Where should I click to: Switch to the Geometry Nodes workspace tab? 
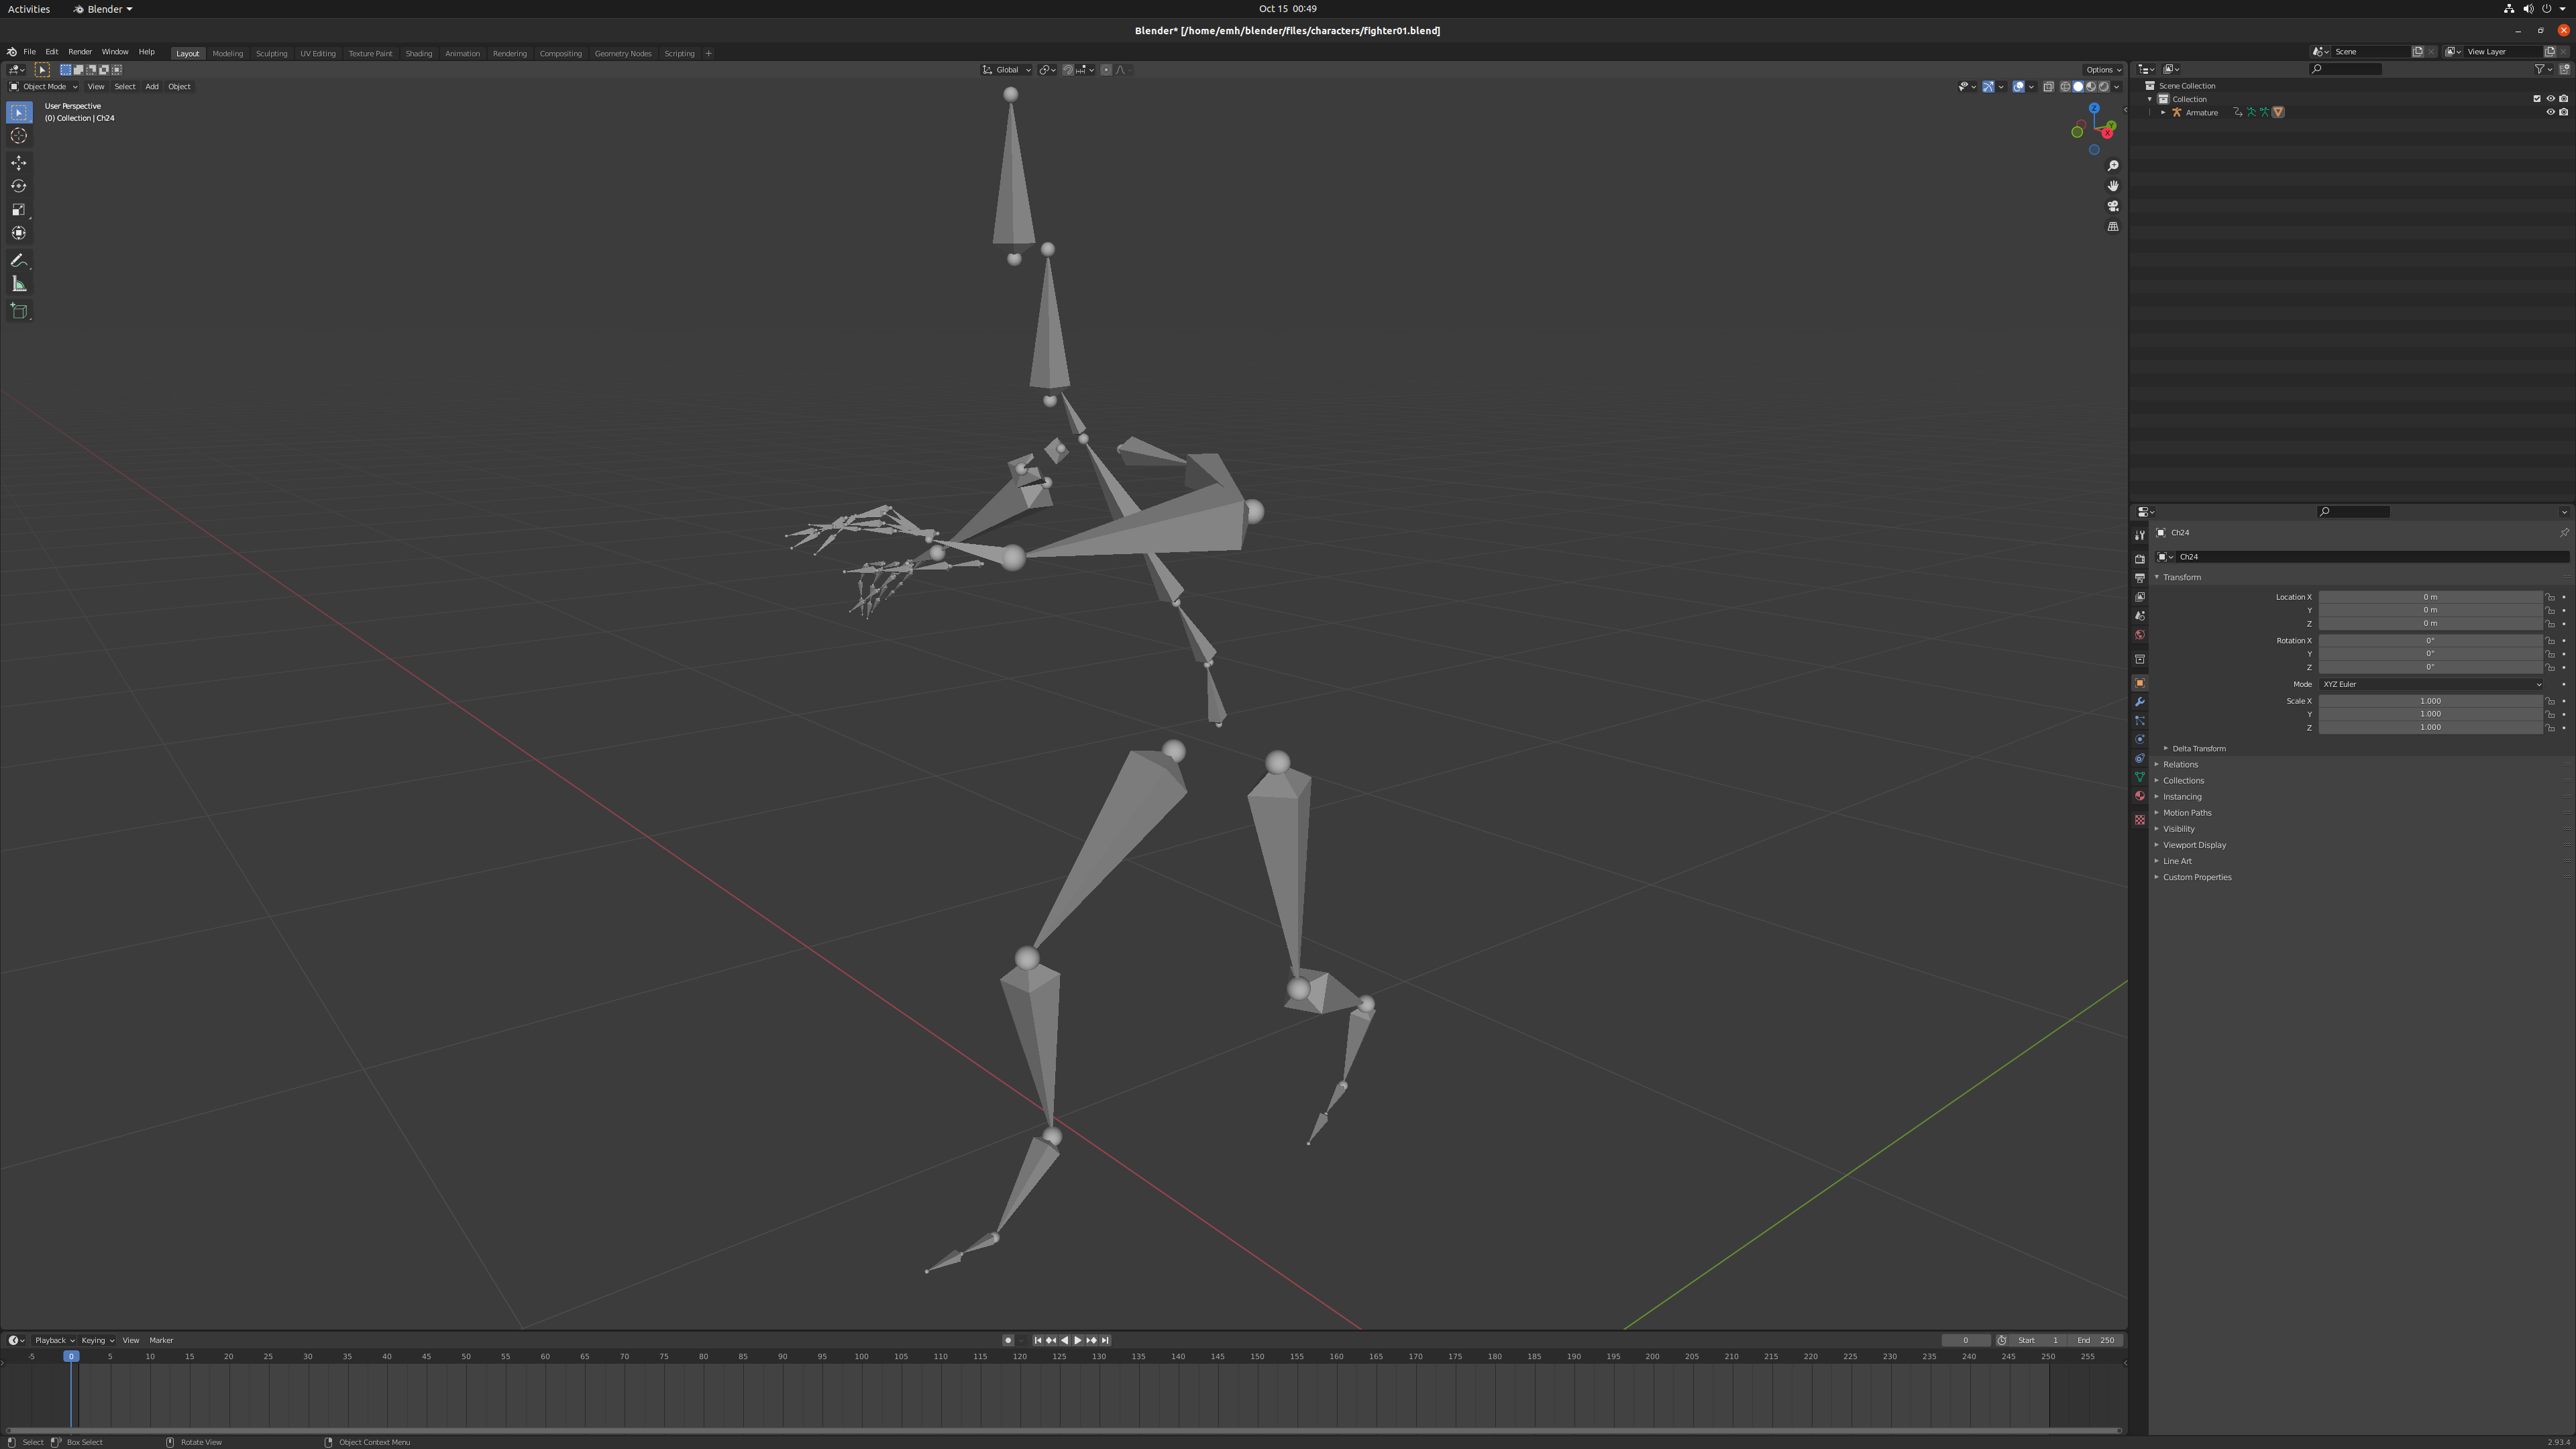(623, 54)
